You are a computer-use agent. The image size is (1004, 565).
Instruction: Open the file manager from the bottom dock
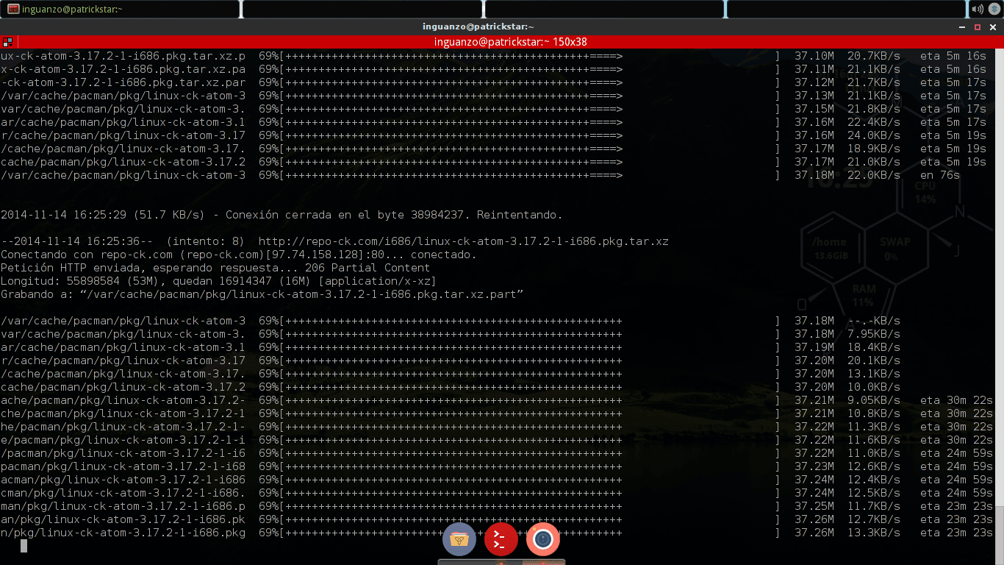point(459,539)
